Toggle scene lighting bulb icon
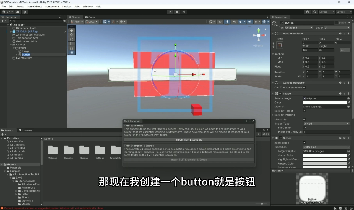The width and height of the screenshot is (354, 210). click(x=227, y=21)
